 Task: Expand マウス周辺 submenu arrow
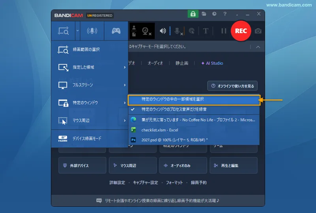pos(125,120)
